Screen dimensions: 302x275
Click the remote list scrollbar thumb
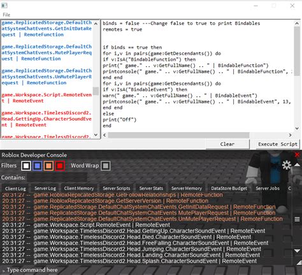click(96, 91)
